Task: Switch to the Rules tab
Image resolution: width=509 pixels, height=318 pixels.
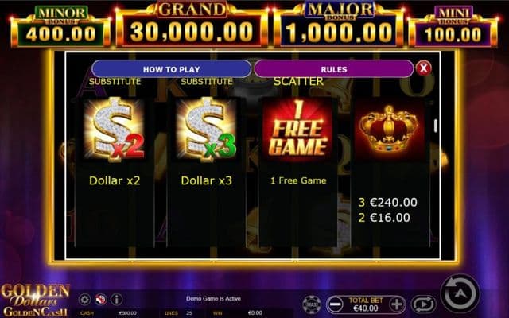Action: (334, 69)
